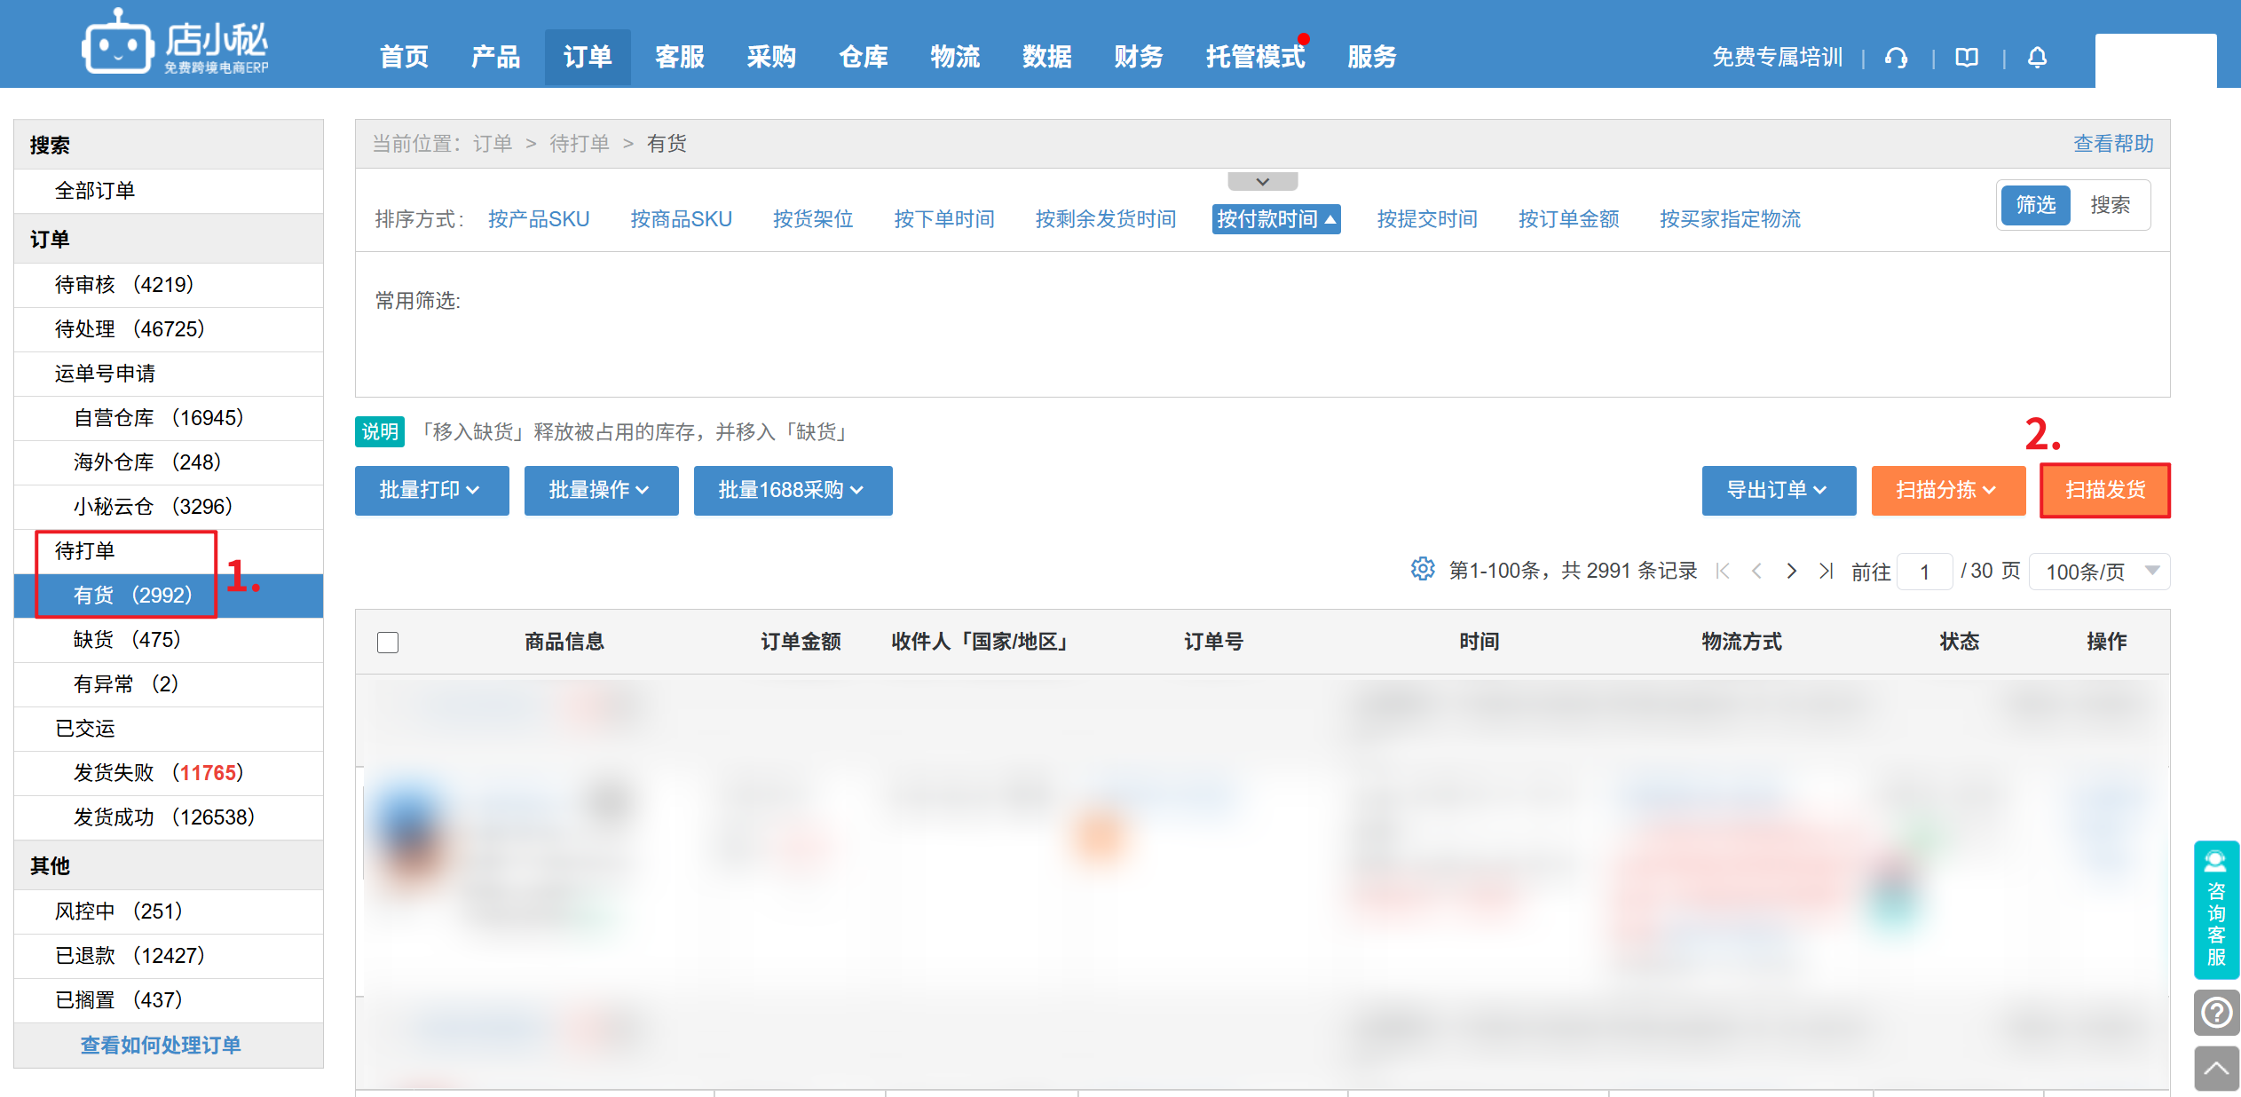
Task: Click the question mark help button
Action: pyautogui.click(x=2216, y=1012)
